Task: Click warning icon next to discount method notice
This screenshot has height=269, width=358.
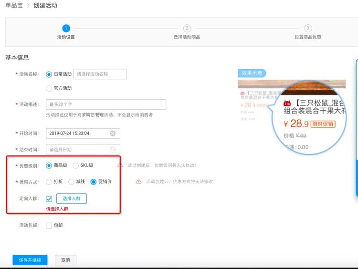Action: (x=138, y=182)
